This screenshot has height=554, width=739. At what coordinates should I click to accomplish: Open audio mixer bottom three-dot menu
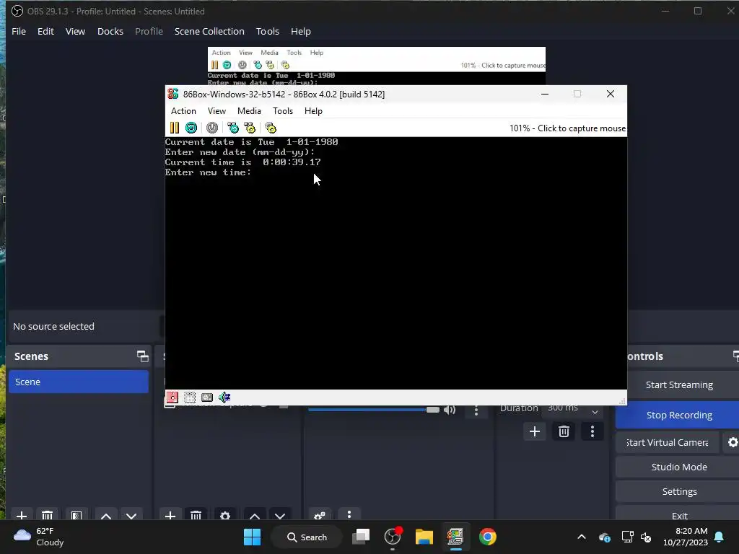click(x=349, y=514)
